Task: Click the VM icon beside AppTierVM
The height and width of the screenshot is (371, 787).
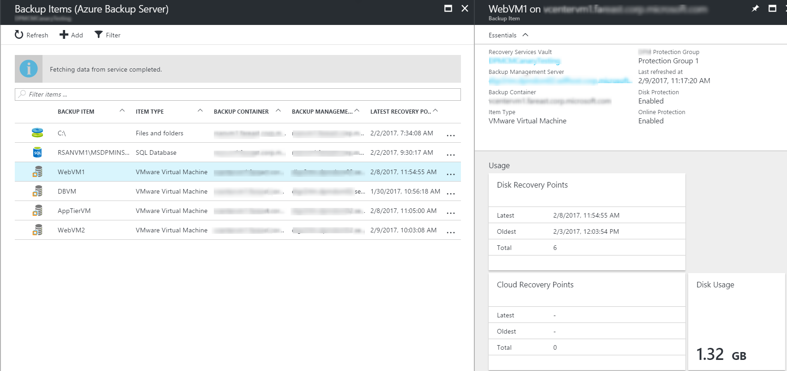Action: coord(37,211)
